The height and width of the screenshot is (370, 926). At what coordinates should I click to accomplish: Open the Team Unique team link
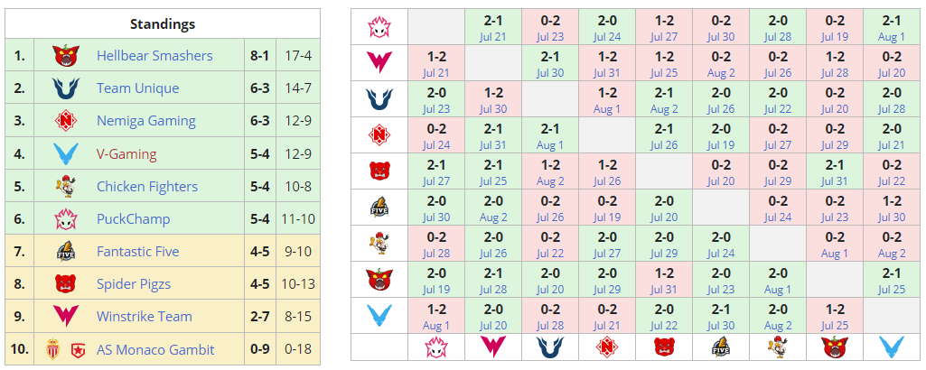[x=137, y=88]
